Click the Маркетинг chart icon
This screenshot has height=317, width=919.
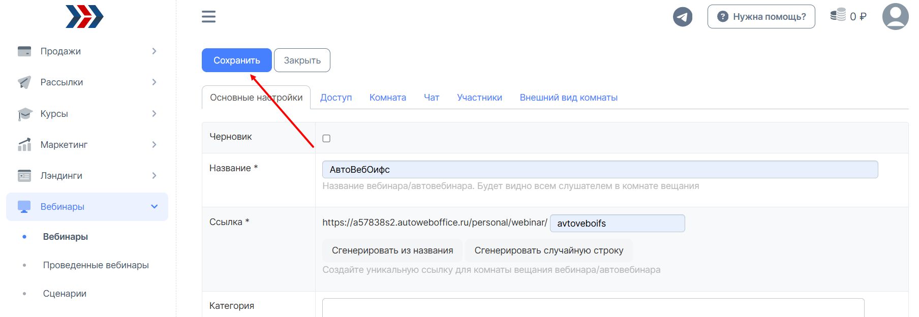[x=24, y=145]
